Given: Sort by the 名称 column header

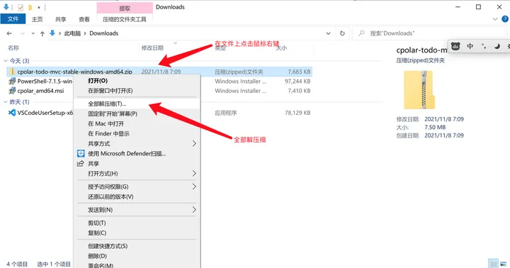Looking at the screenshot, I should tap(13, 48).
